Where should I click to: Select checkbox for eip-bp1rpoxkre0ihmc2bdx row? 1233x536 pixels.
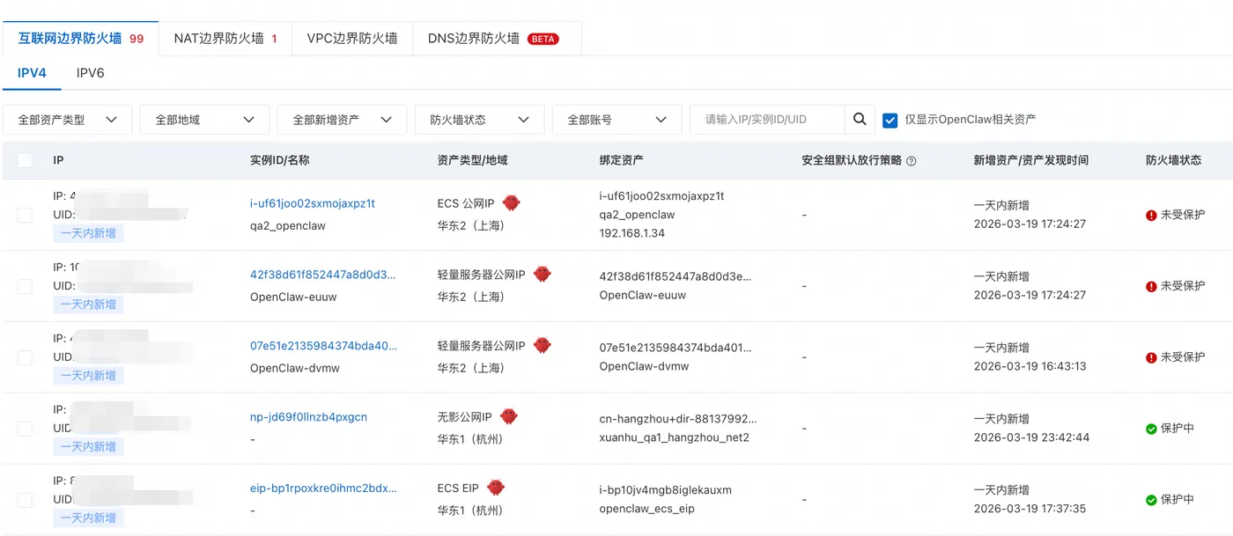pyautogui.click(x=25, y=500)
